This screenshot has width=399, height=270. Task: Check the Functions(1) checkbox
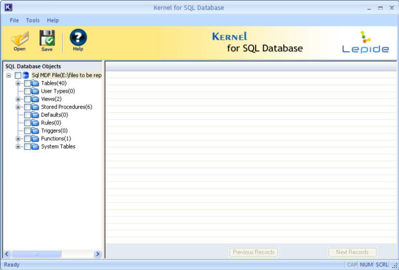(27, 139)
